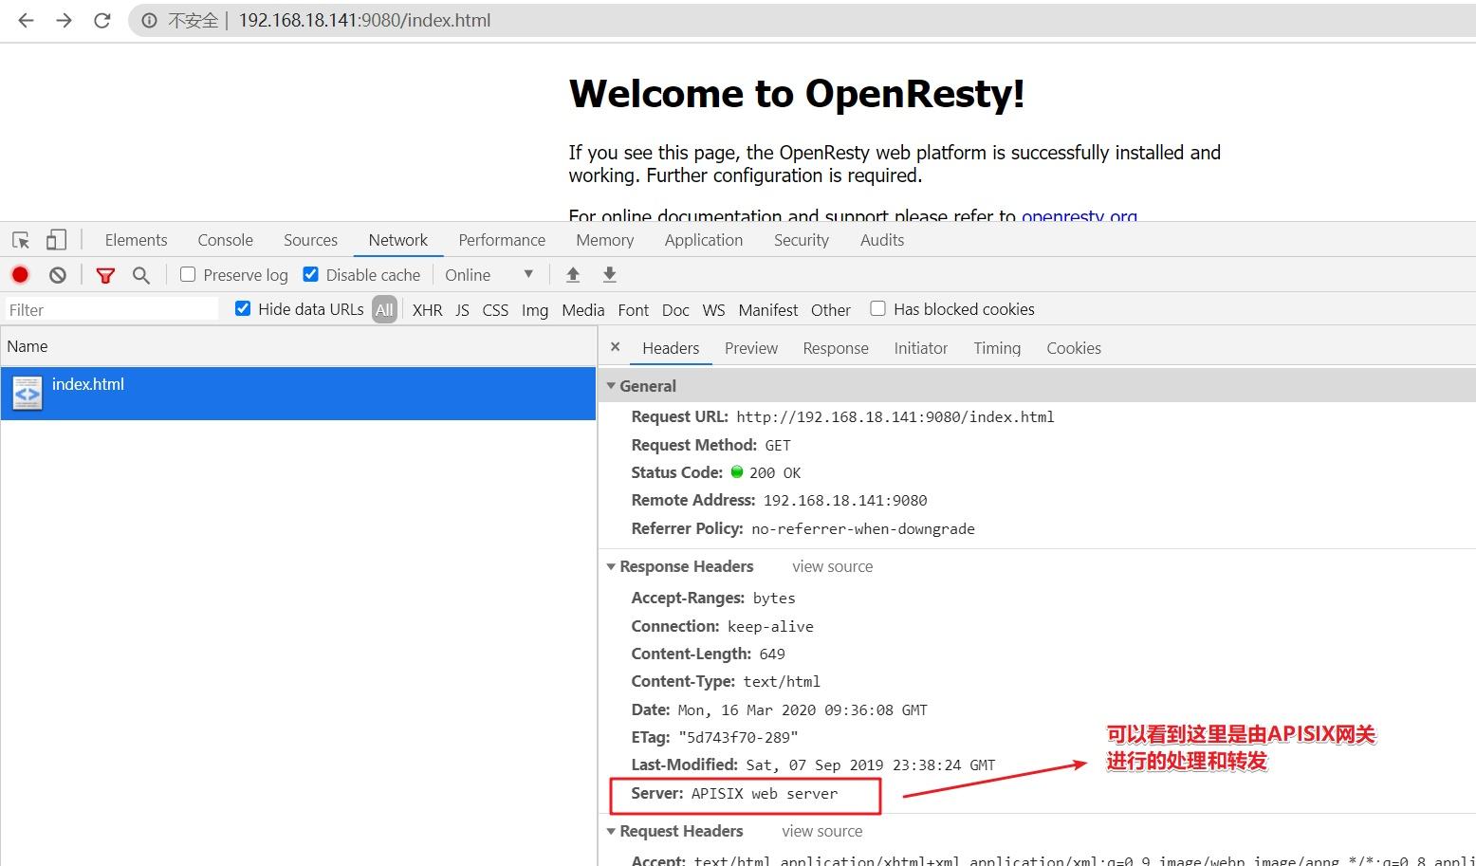Filter requests by Img
This screenshot has width=1476, height=866.
(535, 309)
